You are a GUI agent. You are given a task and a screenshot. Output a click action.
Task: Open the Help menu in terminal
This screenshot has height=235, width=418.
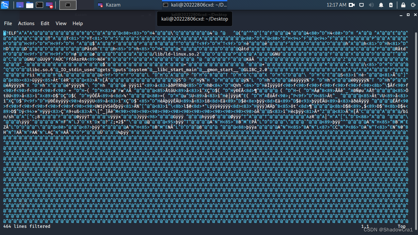[x=78, y=23]
